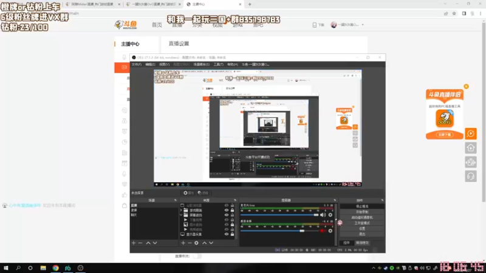486x273 pixels.
Task: Open OBS 帮助(H) menu
Action: click(x=233, y=64)
